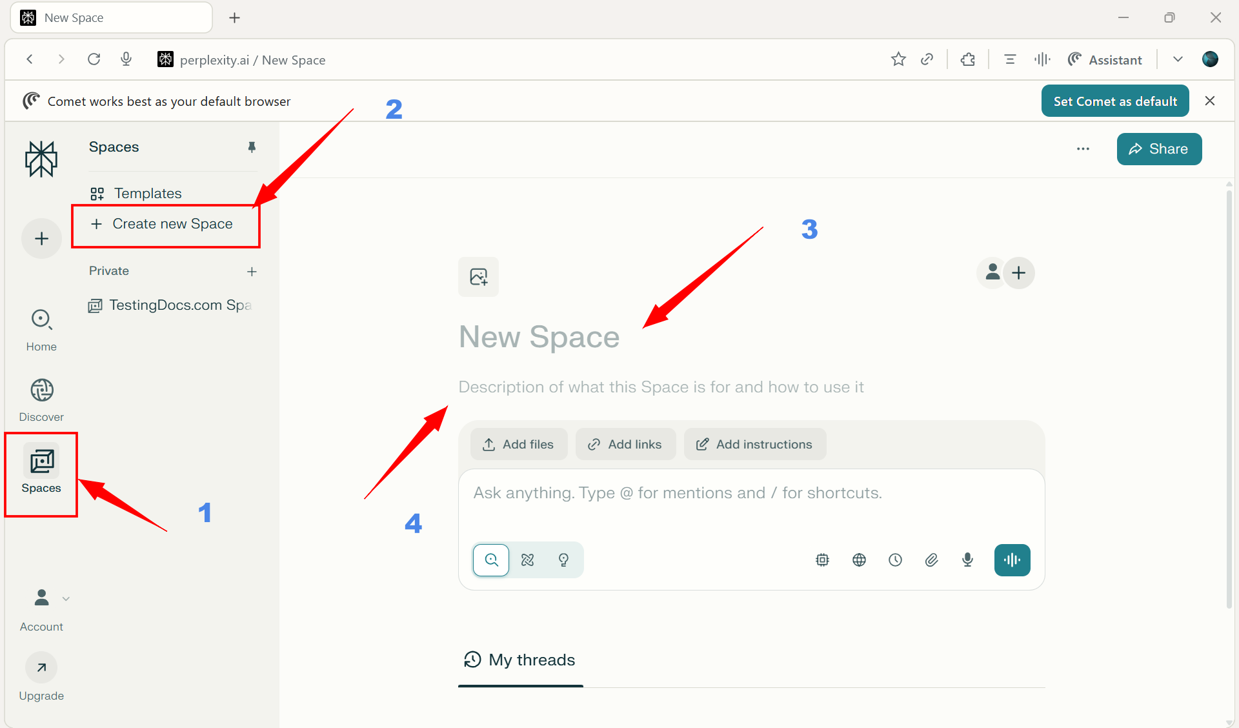Viewport: 1239px width, 728px height.
Task: Open the browser toolbar chevron dropdown
Action: coord(1178,59)
